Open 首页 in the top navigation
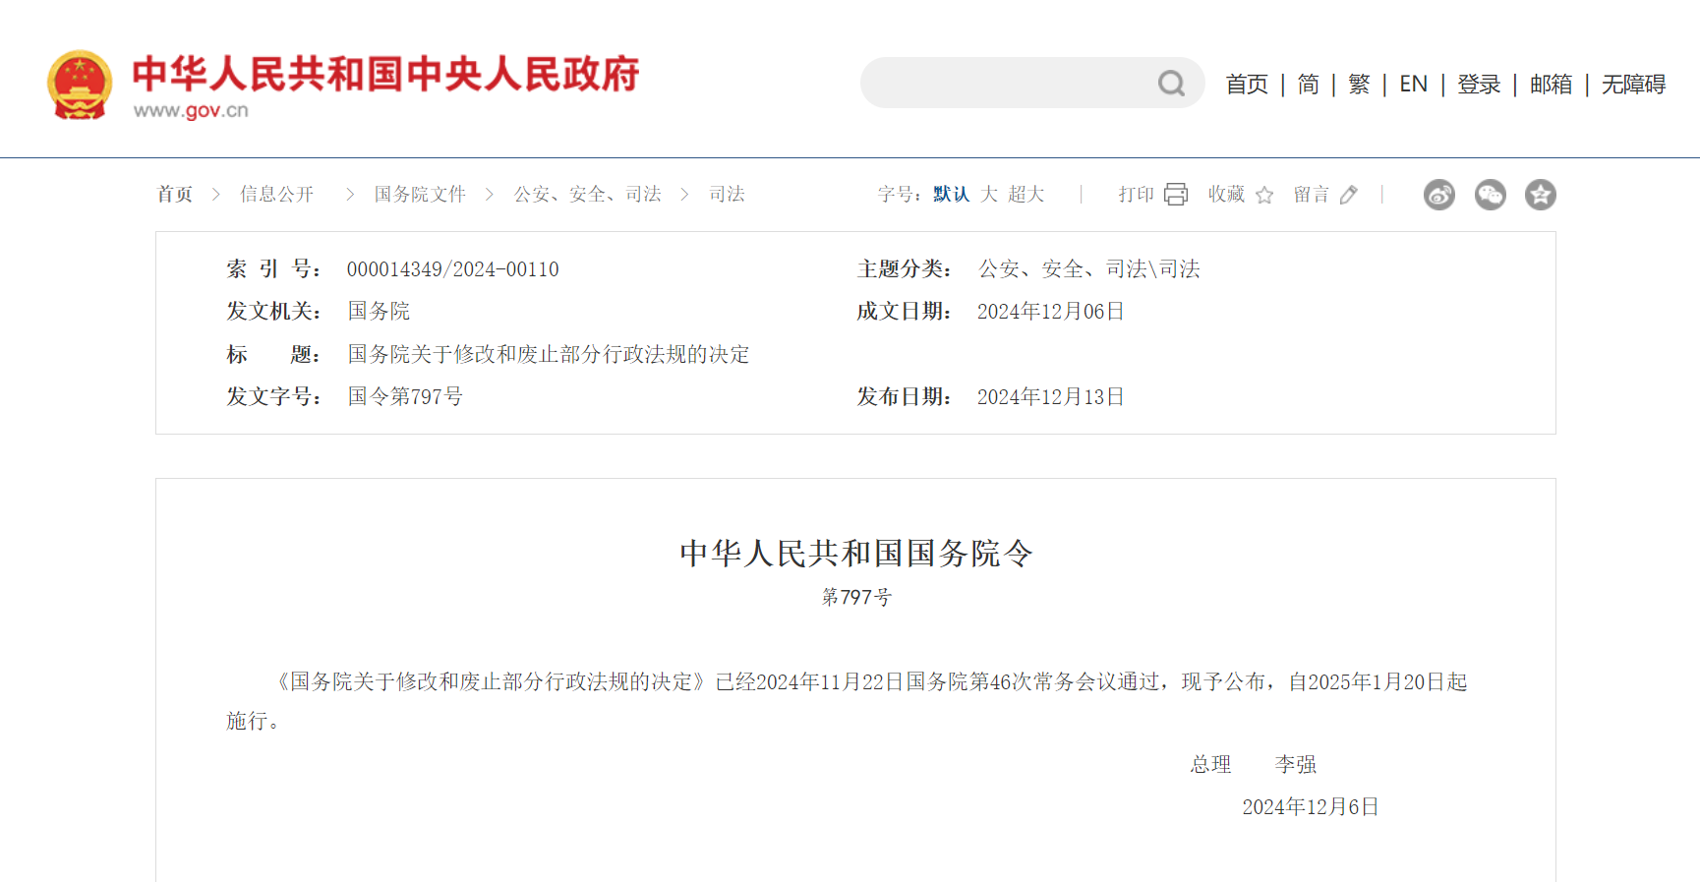This screenshot has height=882, width=1700. [x=1247, y=85]
